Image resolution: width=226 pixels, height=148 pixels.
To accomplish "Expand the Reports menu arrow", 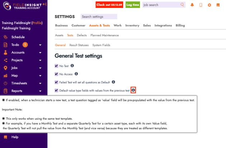I will click(x=40, y=91).
